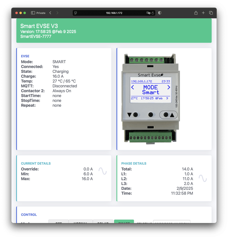Click the CONTROL section heading
This screenshot has height=238, width=228.
pyautogui.click(x=29, y=215)
